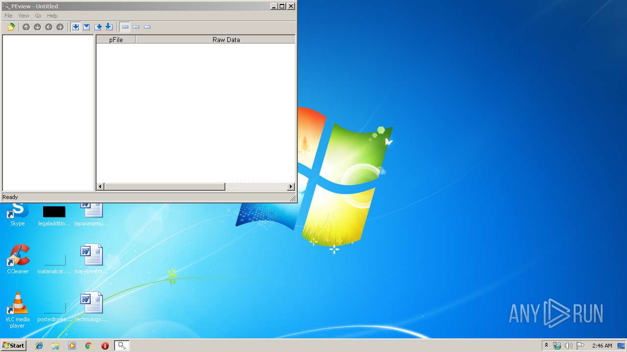Select the first blue download-arrow view icon
Viewport: 627px width, 352px height.
point(75,27)
